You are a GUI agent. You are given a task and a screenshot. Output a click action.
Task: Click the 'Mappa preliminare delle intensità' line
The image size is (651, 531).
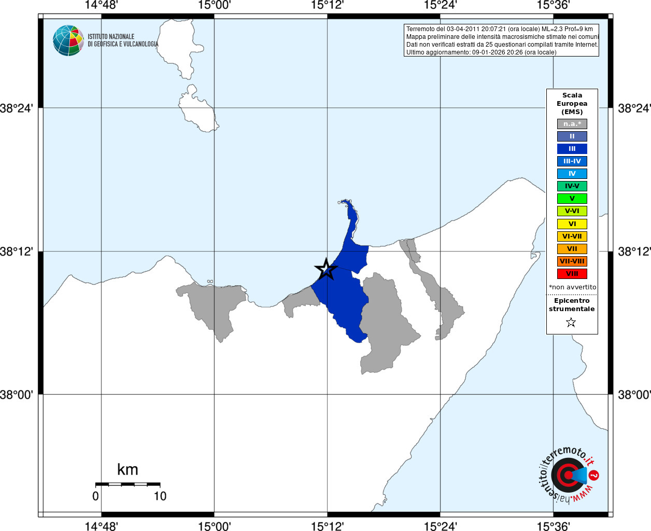502,37
